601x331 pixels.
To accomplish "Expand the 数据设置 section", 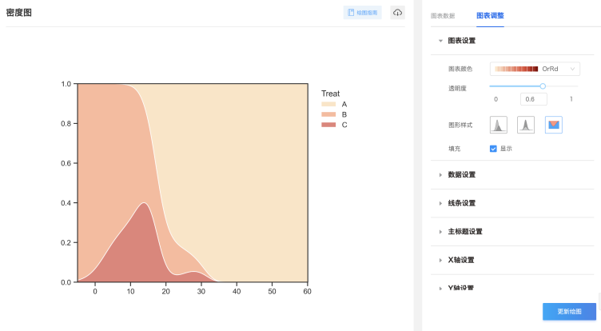I will coord(461,174).
